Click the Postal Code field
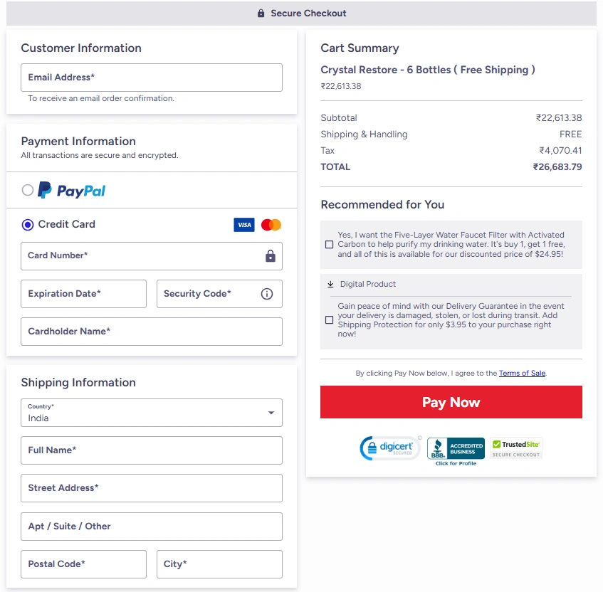 pos(83,564)
